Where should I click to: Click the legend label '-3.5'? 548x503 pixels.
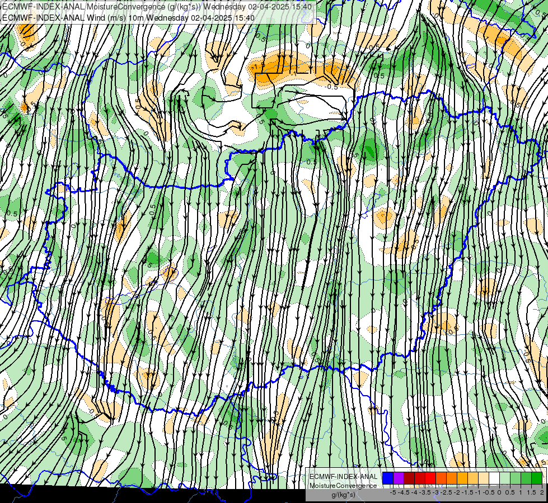(425, 492)
